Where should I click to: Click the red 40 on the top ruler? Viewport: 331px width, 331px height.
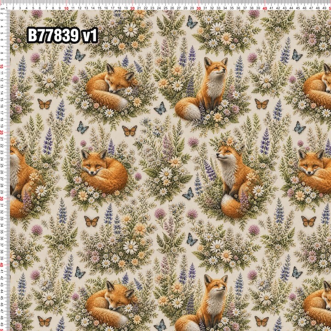click(265, 8)
